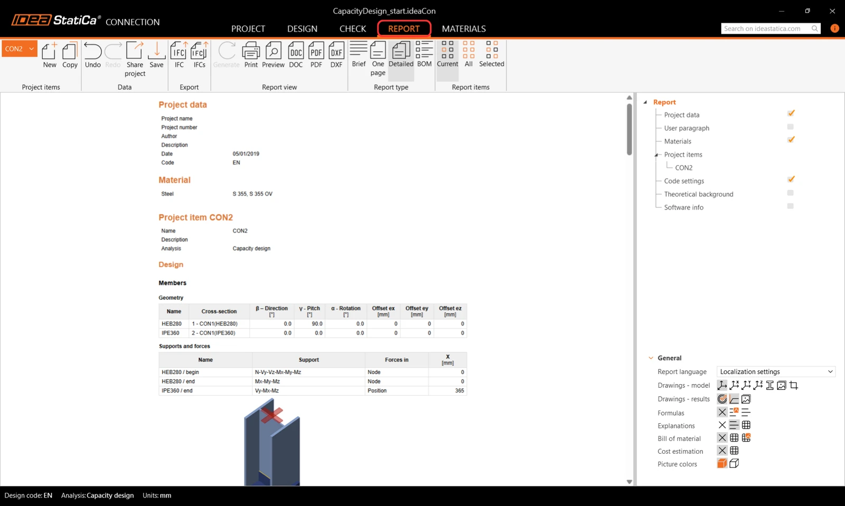845x506 pixels.
Task: Select Bill of material table with pictures
Action: point(746,437)
